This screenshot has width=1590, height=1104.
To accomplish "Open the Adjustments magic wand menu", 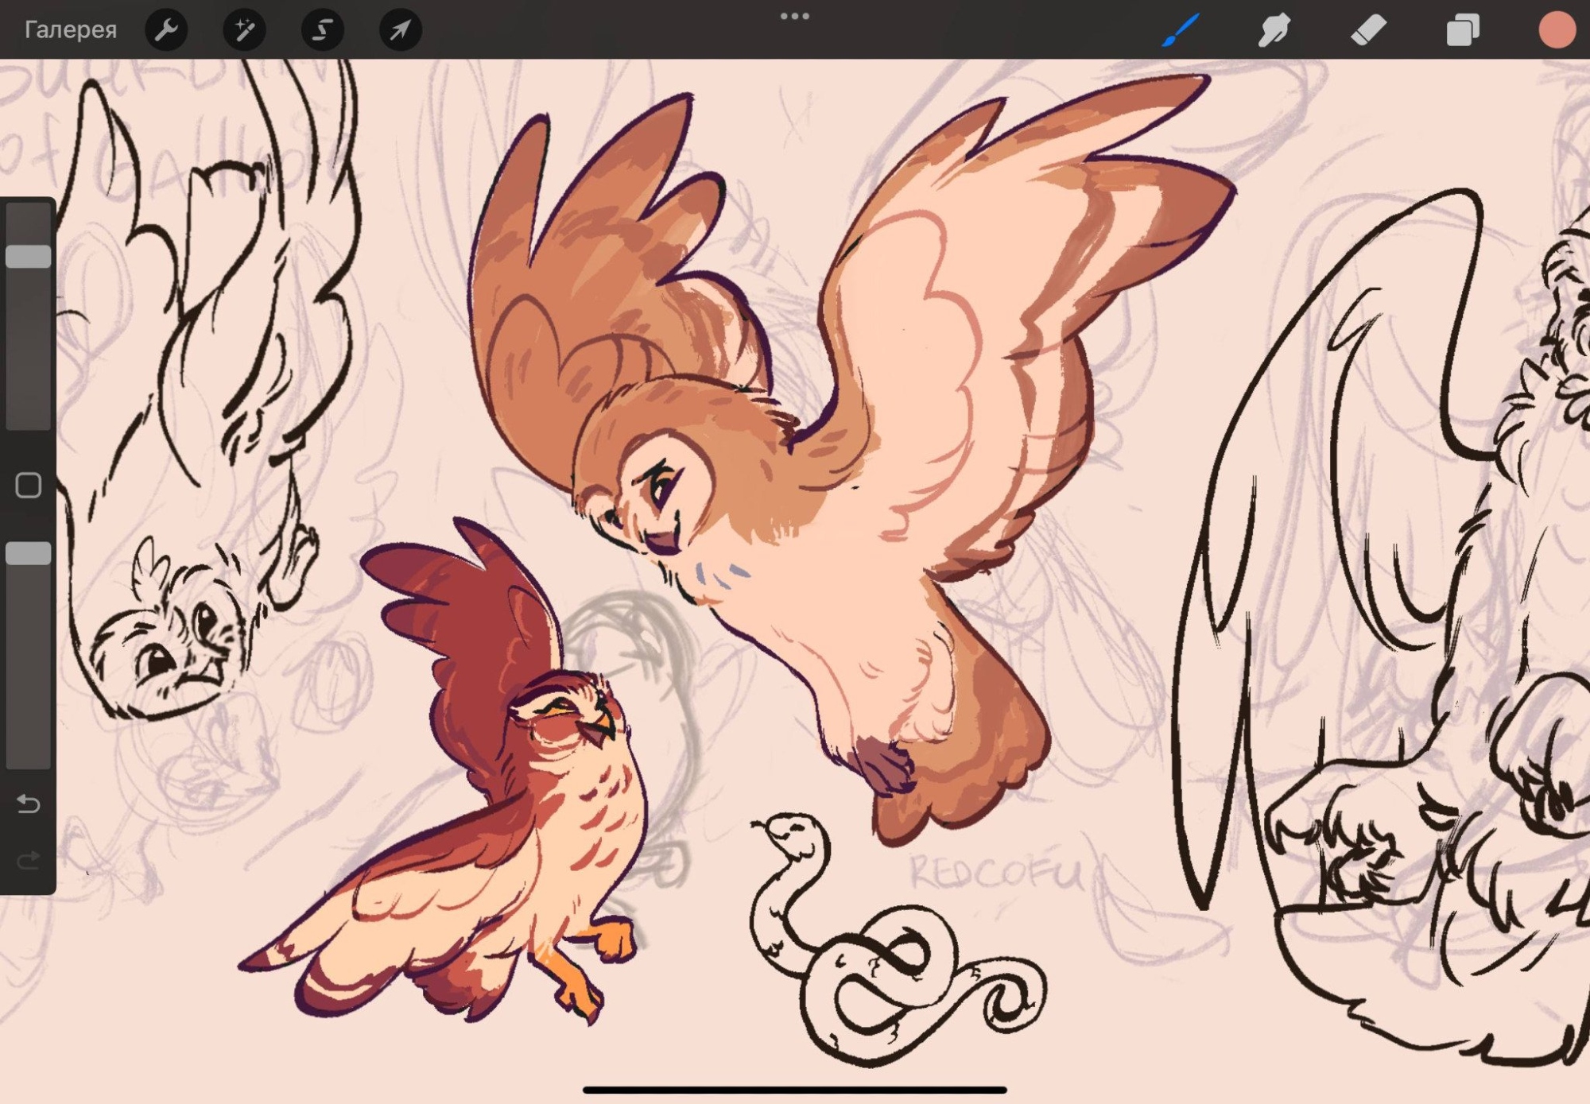I will pyautogui.click(x=244, y=30).
